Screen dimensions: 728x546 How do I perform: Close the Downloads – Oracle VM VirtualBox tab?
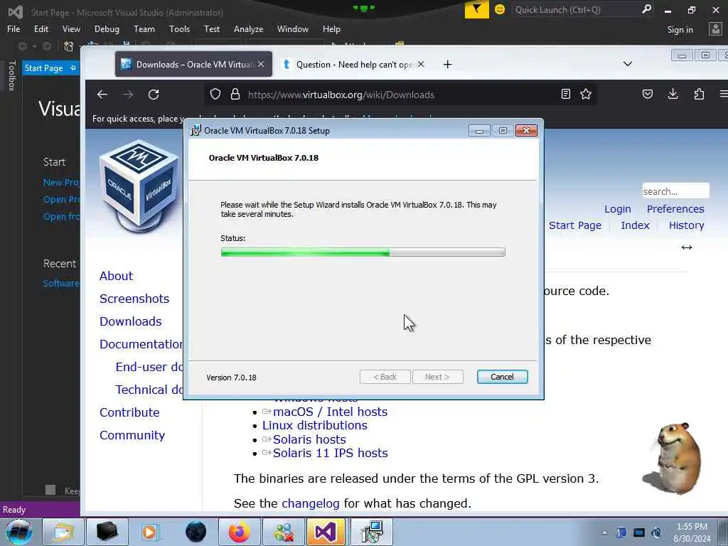click(x=261, y=64)
